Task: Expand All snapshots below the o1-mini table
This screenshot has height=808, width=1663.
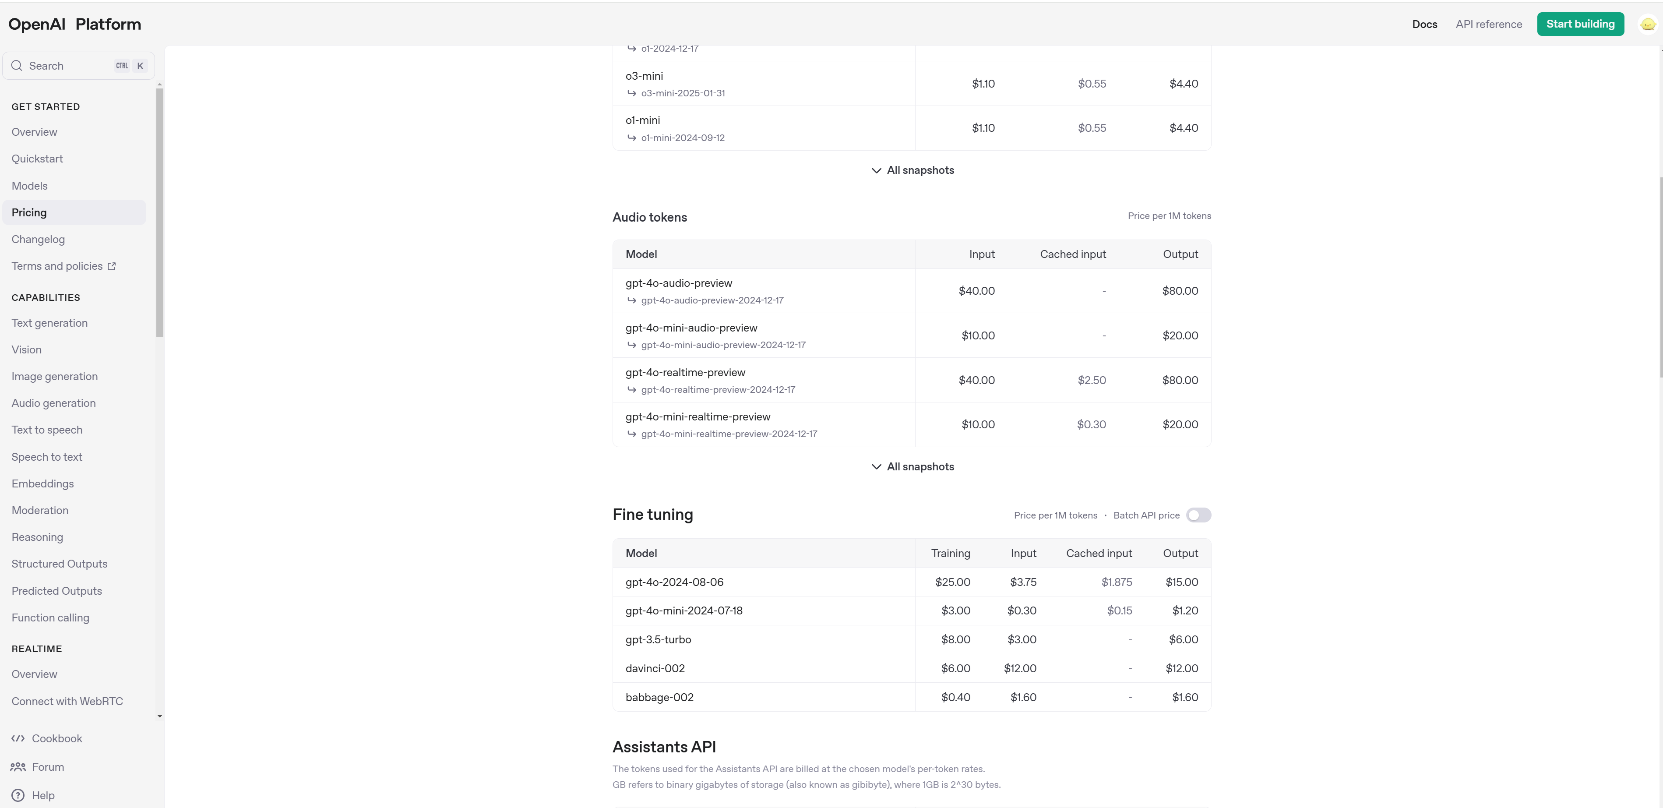Action: pos(912,170)
